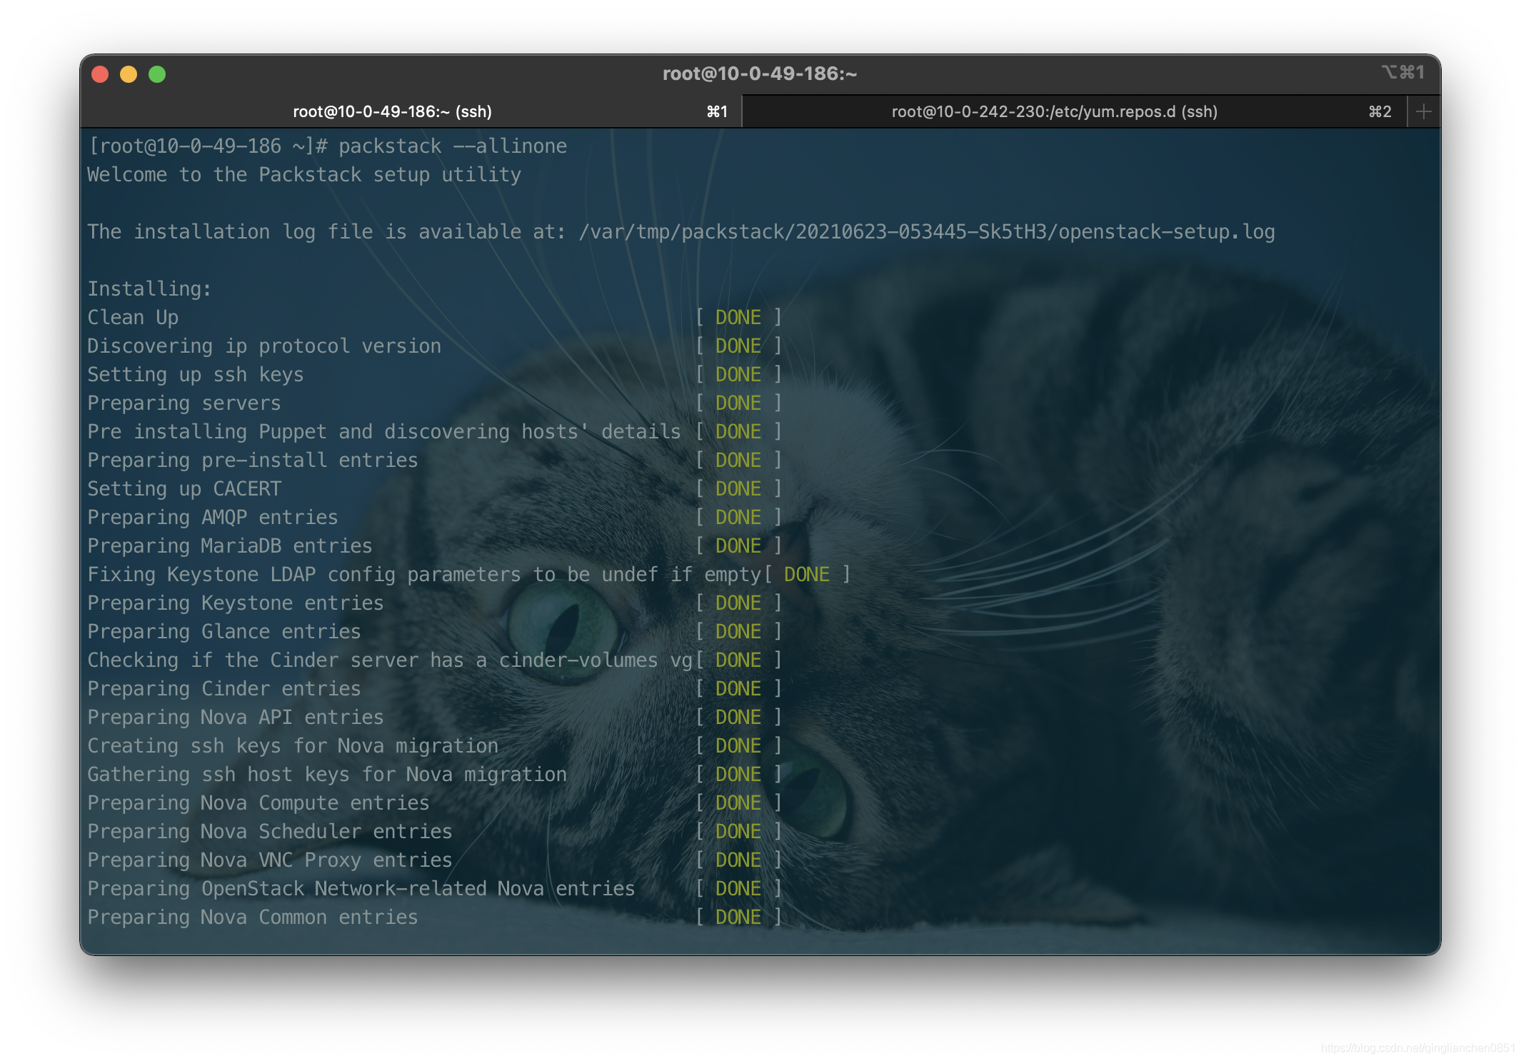Click 'Preparing Nova Compute entries' line
The image size is (1521, 1061).
[258, 803]
